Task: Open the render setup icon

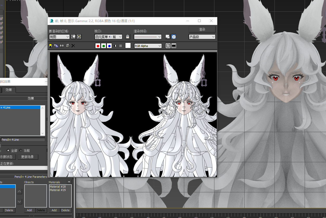Action: 168,37
